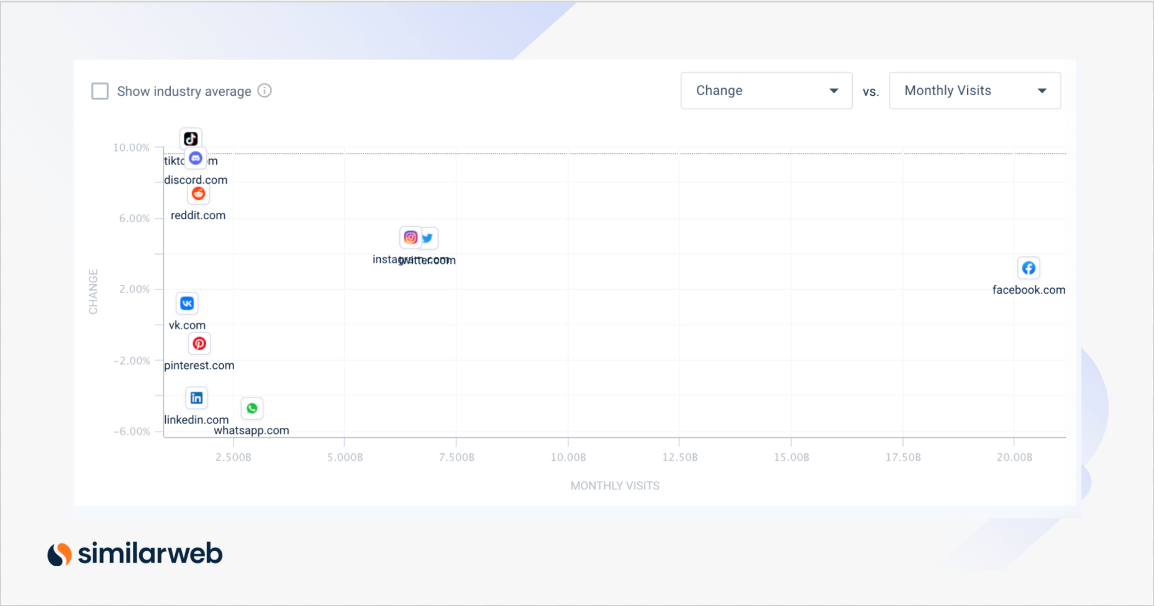
Task: Click the TikTok icon data point
Action: point(191,138)
